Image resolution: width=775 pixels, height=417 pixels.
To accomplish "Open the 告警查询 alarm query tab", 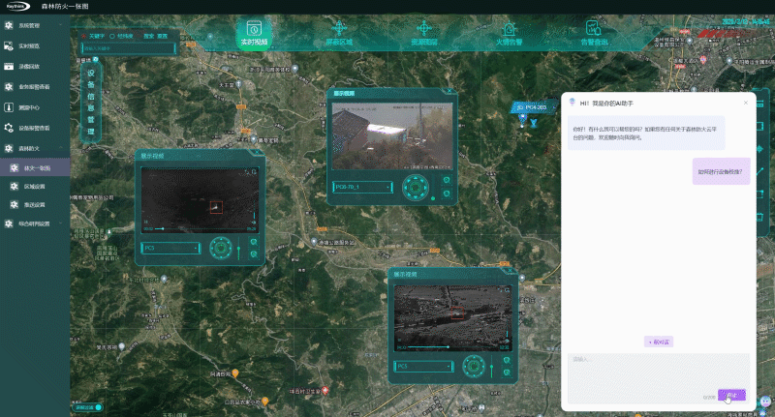I will pos(594,33).
